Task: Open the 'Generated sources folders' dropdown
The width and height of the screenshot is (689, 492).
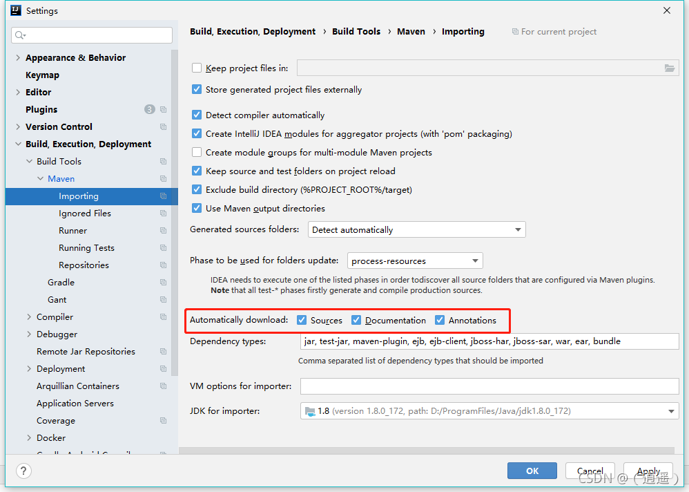Action: [x=416, y=229]
